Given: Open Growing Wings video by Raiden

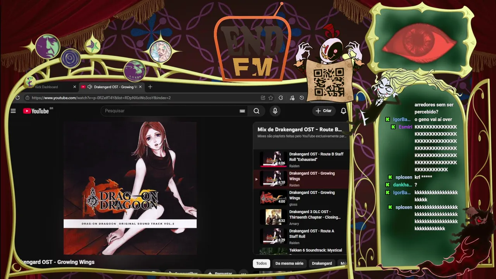Looking at the screenshot, I should pos(301,179).
